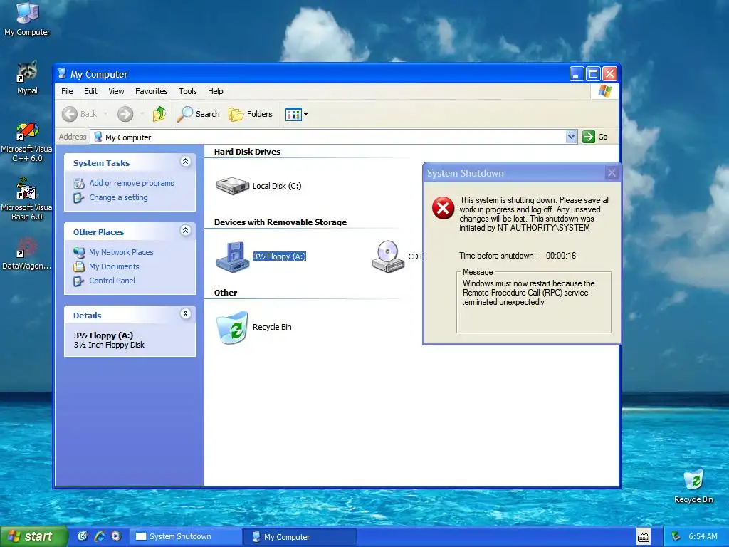Switch to My Computer taskbar button
Screen dimensions: 729x547
pyautogui.click(x=300, y=537)
